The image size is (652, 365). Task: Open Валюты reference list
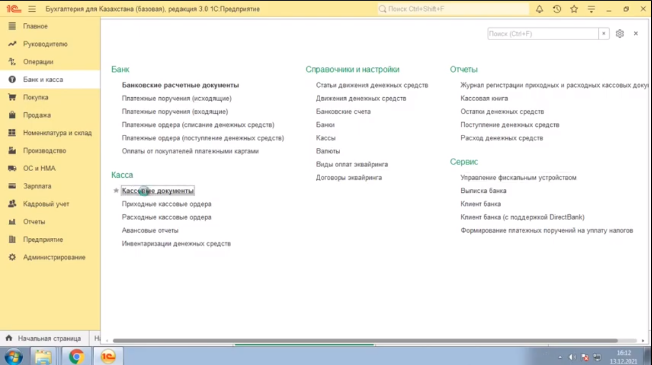pyautogui.click(x=327, y=151)
